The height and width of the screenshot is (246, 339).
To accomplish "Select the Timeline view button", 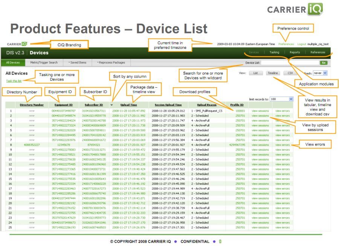I will 272,73.
